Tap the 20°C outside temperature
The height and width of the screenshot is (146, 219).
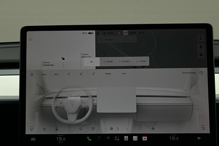pos(141,32)
